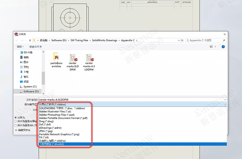Viewport: 242px width, 159px height.
Task: Click the back navigation arrow
Action: [17, 40]
